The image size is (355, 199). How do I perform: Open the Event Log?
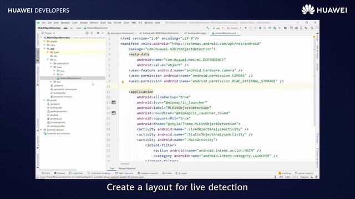point(285,173)
